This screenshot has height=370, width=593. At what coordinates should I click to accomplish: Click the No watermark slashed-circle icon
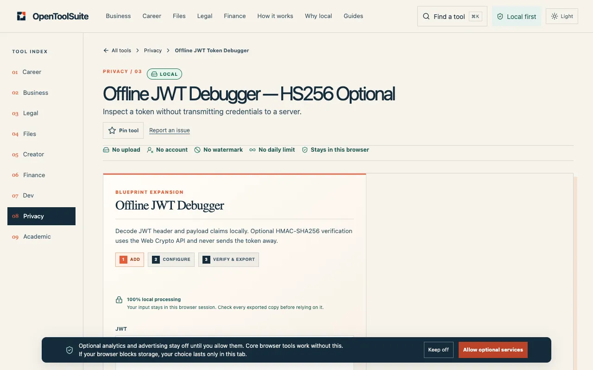197,150
